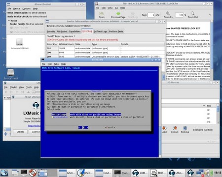
Task: Click LXMusic pause playback button
Action: point(6,92)
